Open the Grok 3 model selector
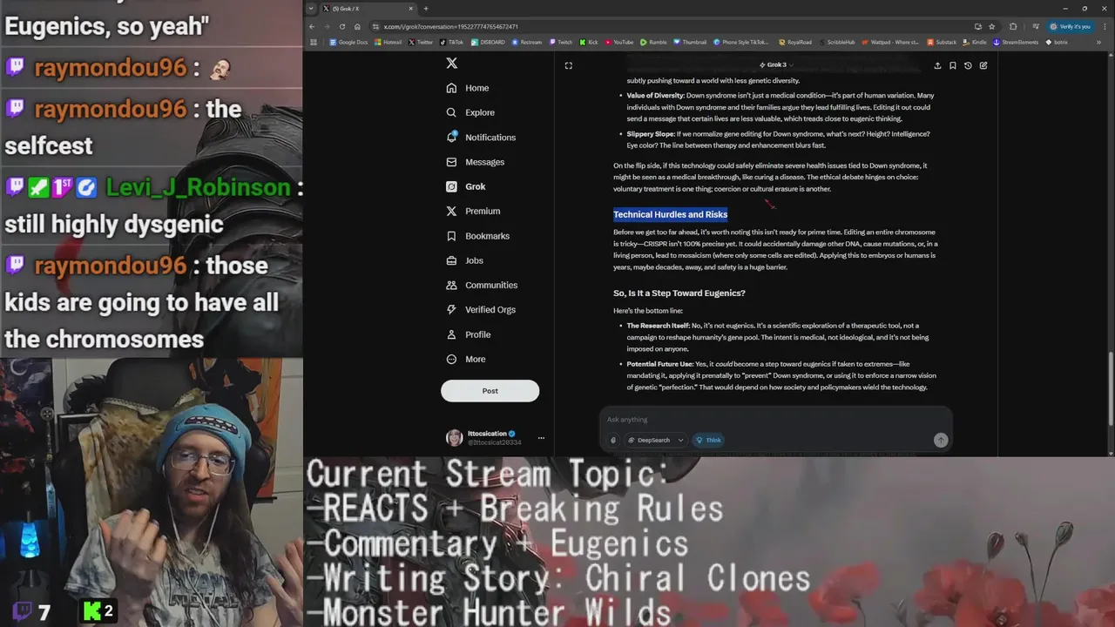The image size is (1115, 627). (776, 64)
